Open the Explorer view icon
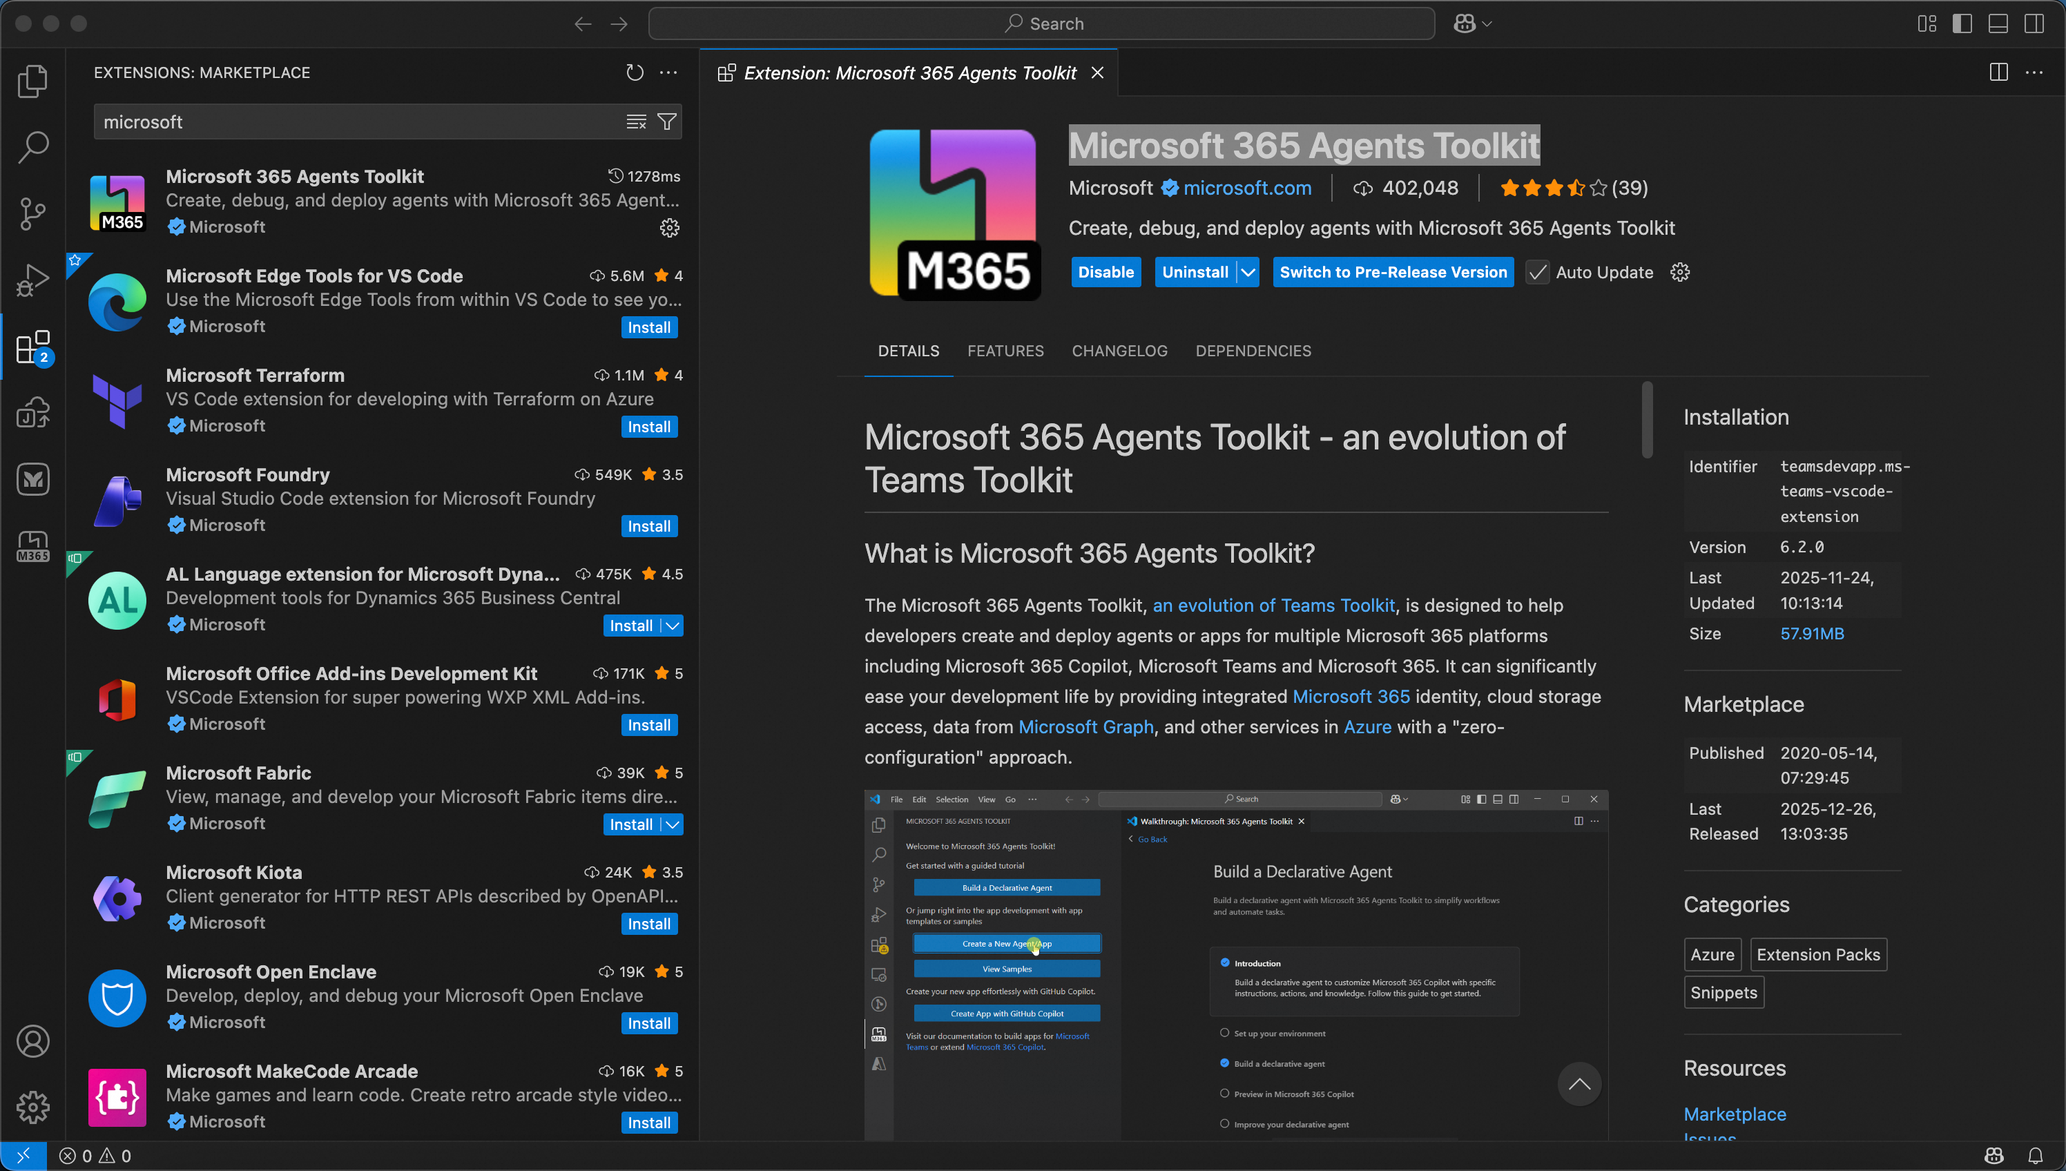Screen dimensions: 2066x1171 coord(33,80)
